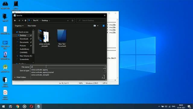Click into the File name field
This screenshot has height=109, width=193.
pyautogui.click(x=67, y=67)
